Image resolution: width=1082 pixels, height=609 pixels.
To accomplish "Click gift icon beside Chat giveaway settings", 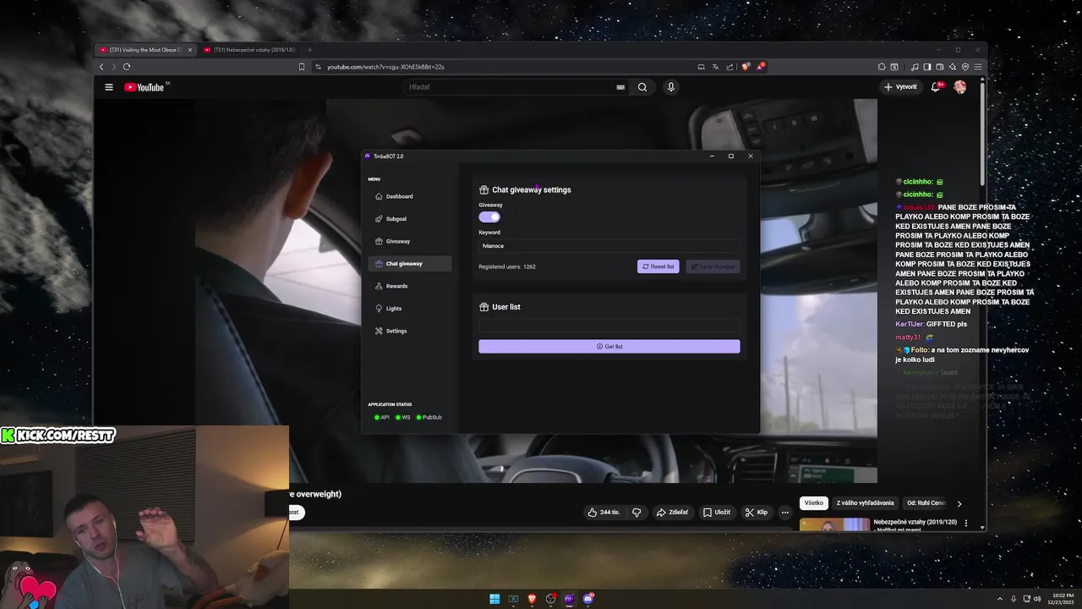I will point(484,189).
